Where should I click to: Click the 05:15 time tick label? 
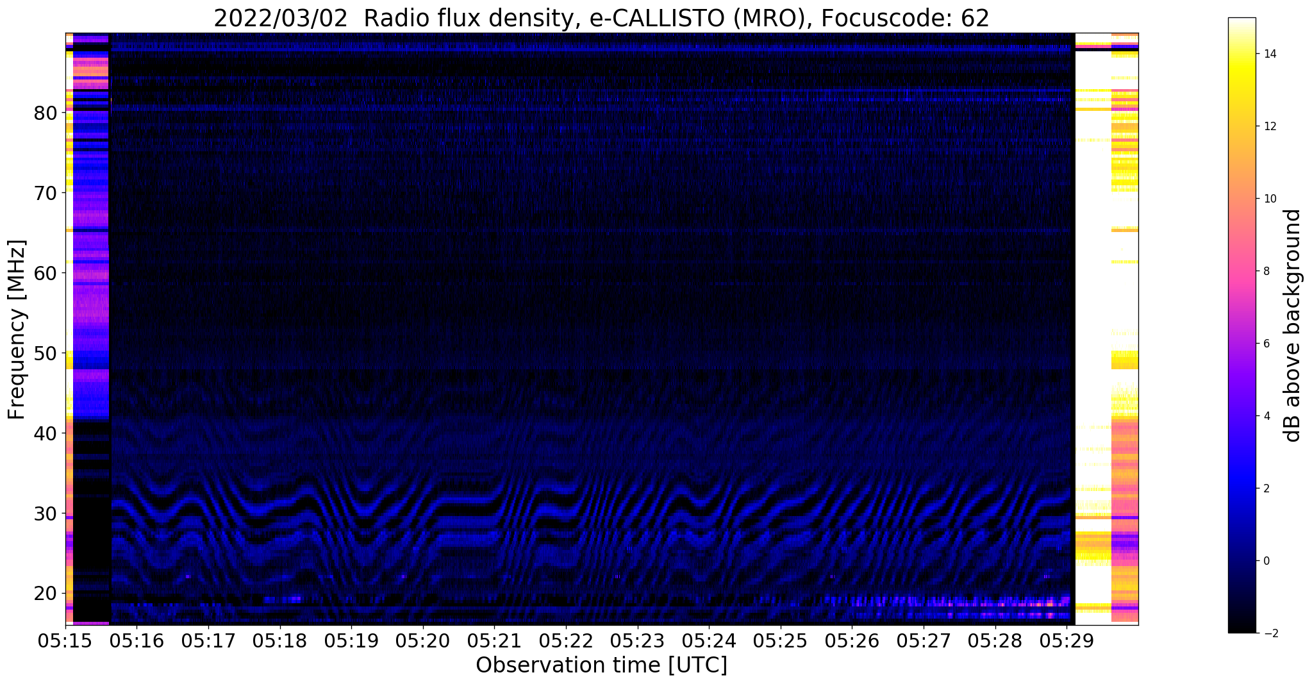[x=65, y=641]
